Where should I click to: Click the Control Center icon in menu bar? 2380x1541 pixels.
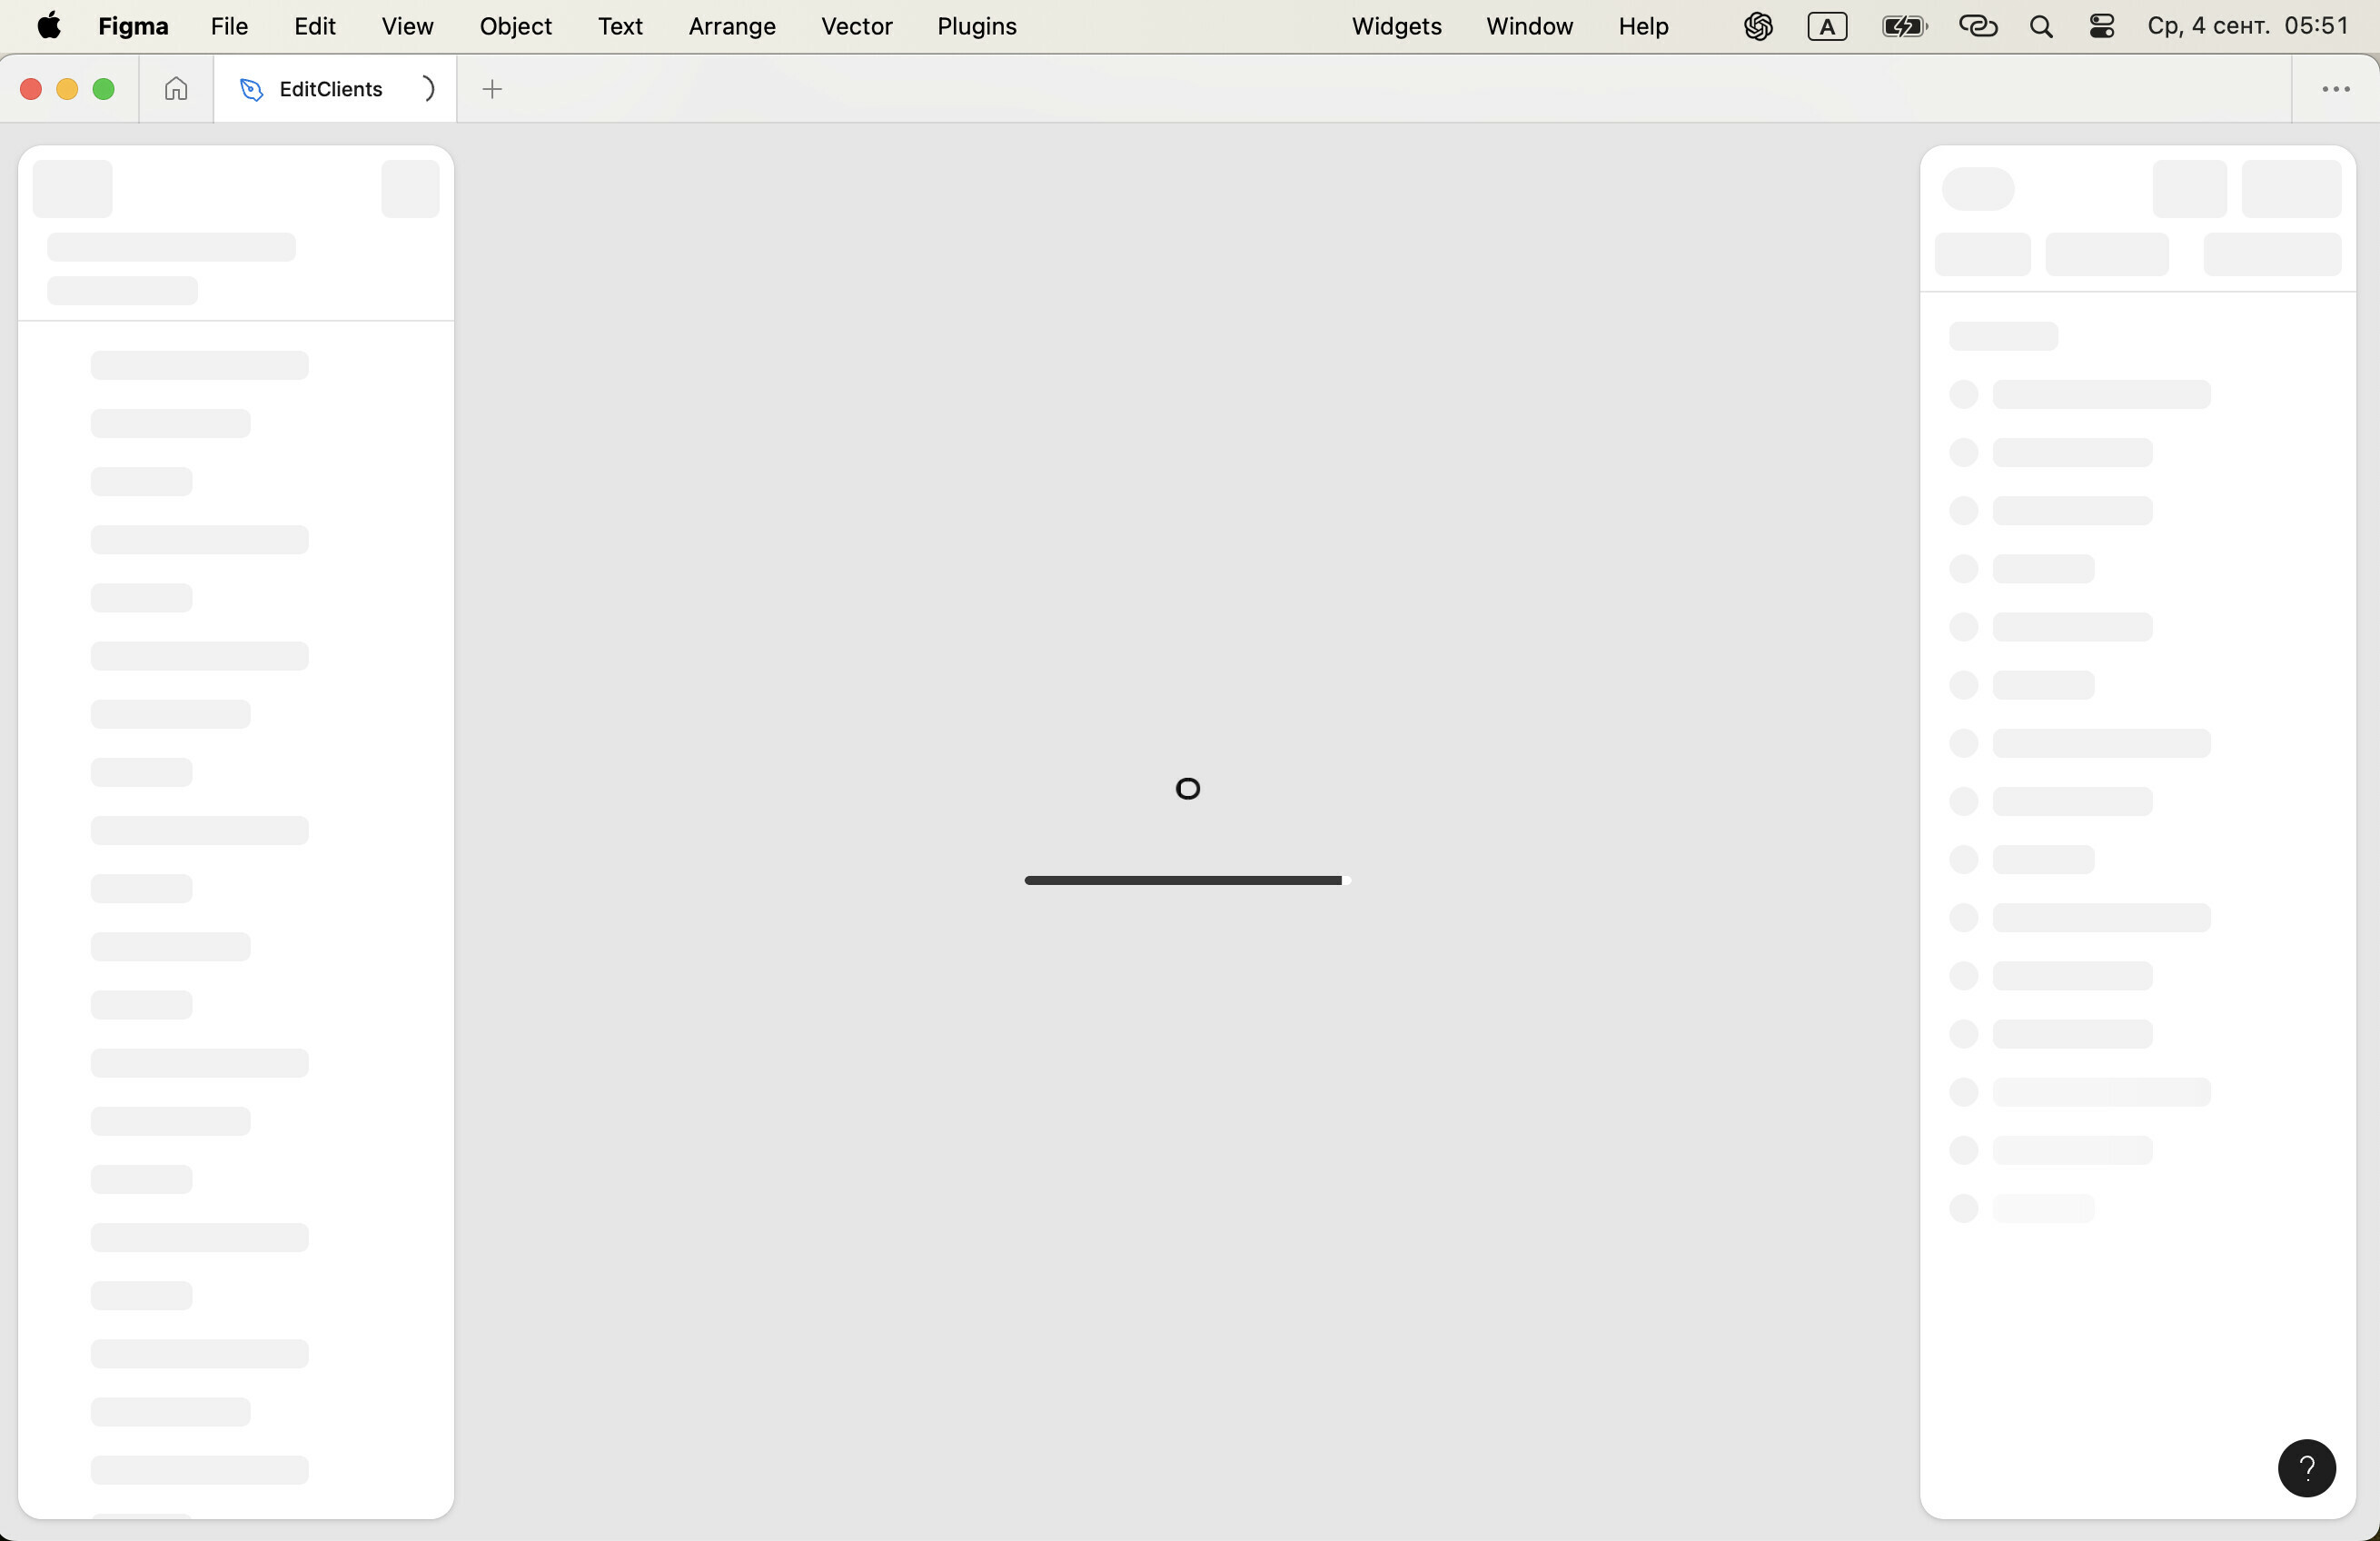[2101, 26]
